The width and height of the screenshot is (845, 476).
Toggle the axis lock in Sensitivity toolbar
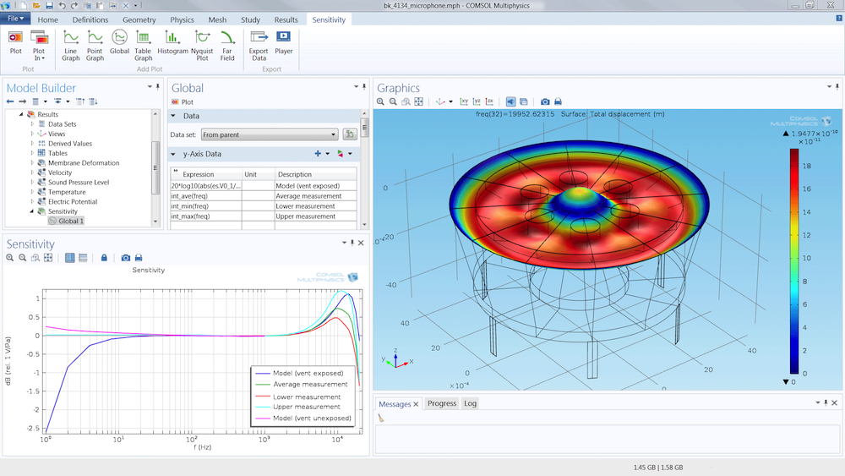104,258
